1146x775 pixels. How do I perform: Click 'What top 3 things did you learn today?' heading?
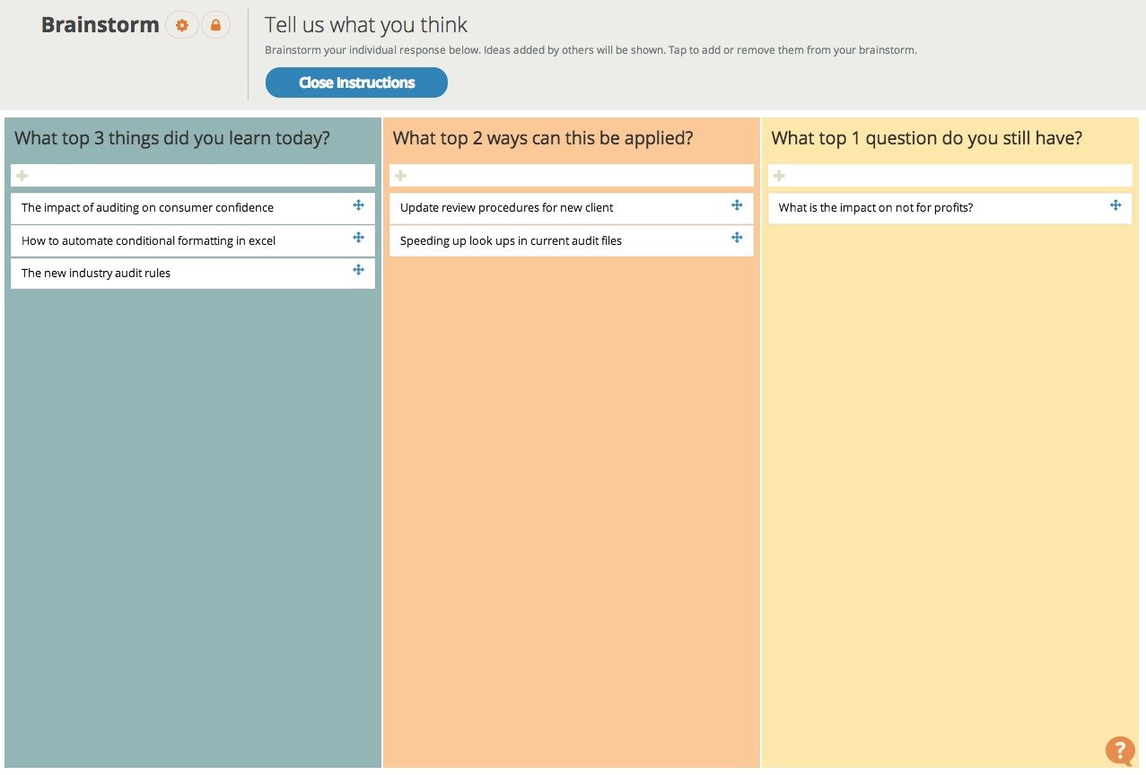click(x=172, y=138)
